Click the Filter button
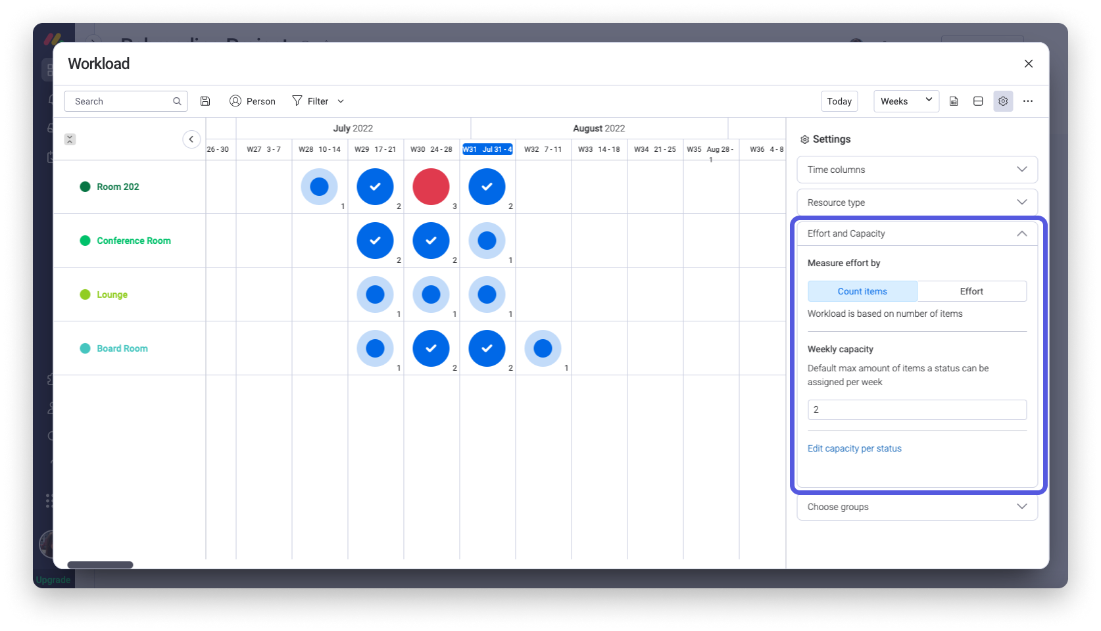The height and width of the screenshot is (631, 1101). tap(310, 101)
